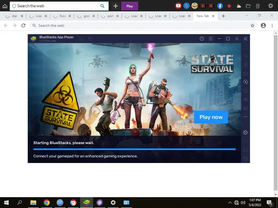The image size is (278, 208).
Task: Bookmark this page with the star icon
Action: point(252,25)
